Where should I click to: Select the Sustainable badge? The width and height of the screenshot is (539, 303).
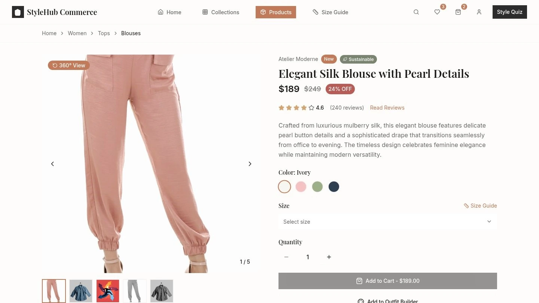(358, 59)
